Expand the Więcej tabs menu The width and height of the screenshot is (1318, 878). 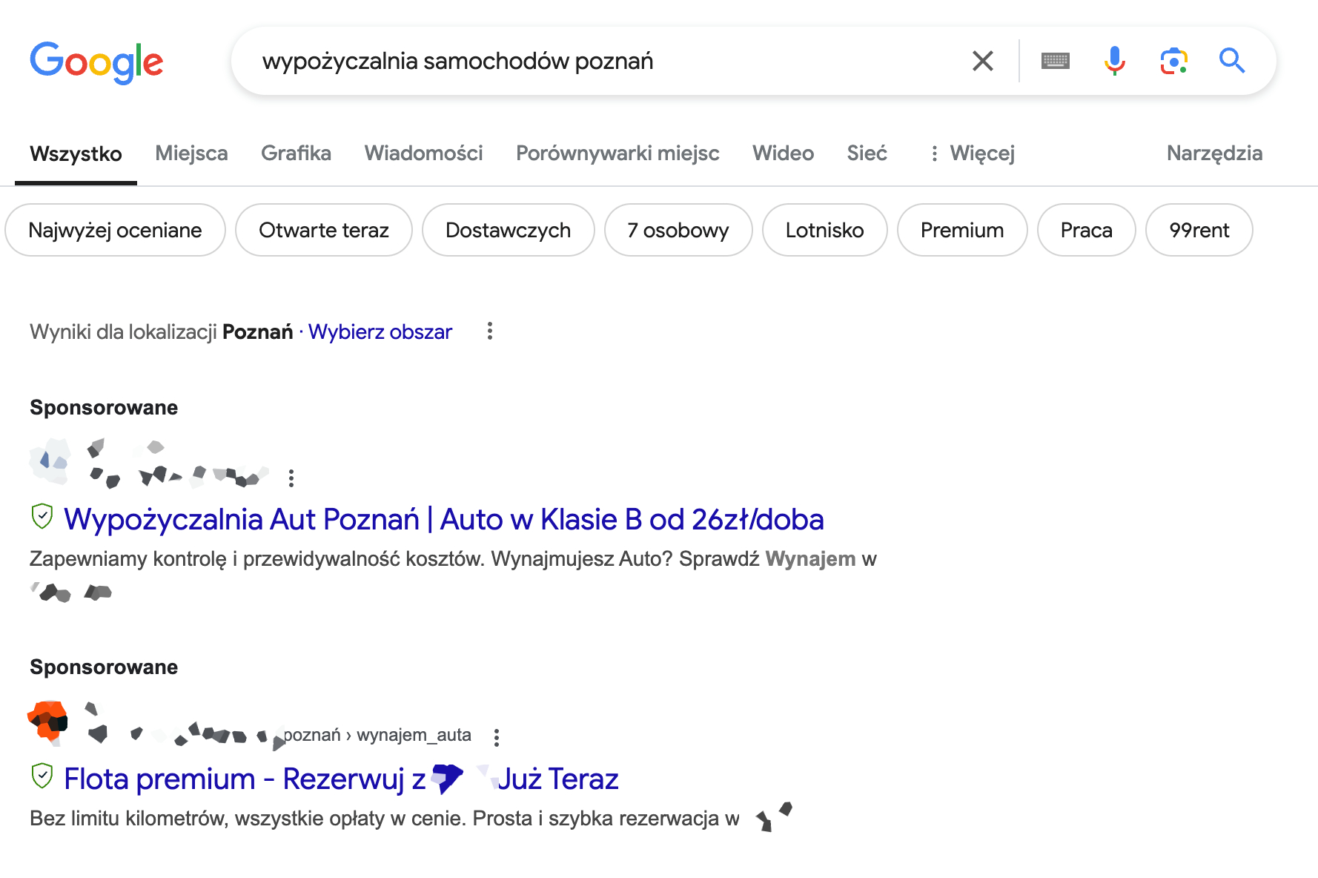point(972,154)
